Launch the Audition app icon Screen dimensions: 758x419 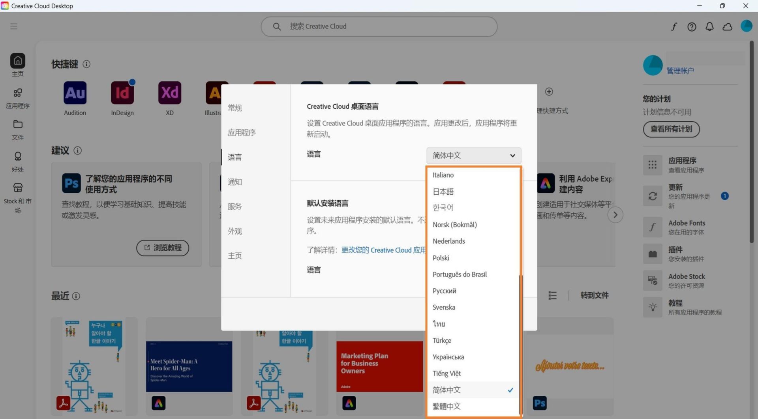tap(75, 93)
